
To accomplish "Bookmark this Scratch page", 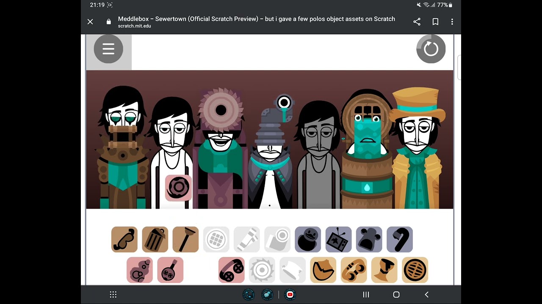I will [435, 22].
